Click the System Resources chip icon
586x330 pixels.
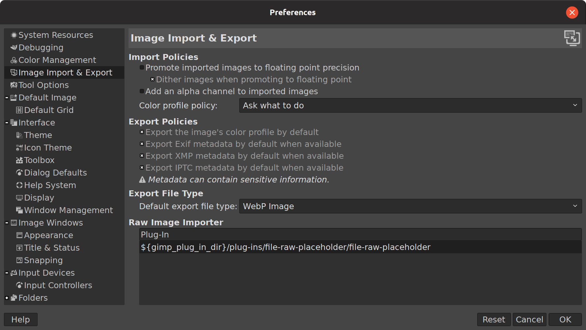pos(14,35)
